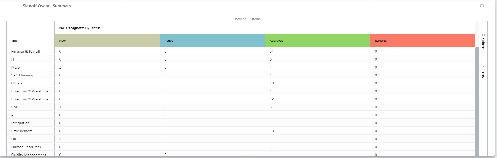
Task: Click the New count 2 for HR
Action: [x=60, y=139]
